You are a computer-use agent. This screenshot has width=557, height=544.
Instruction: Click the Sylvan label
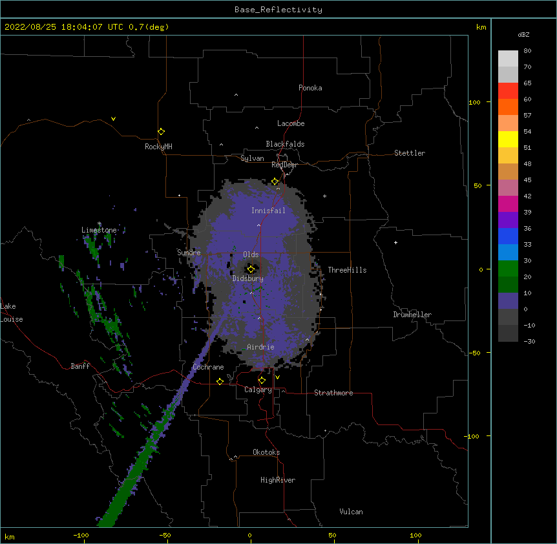point(252,158)
